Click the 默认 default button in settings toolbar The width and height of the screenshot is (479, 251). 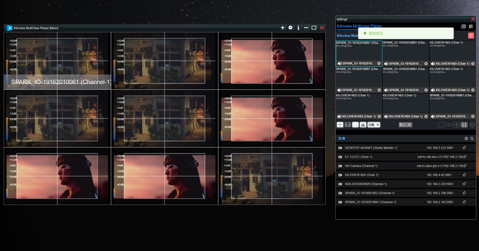point(406,125)
